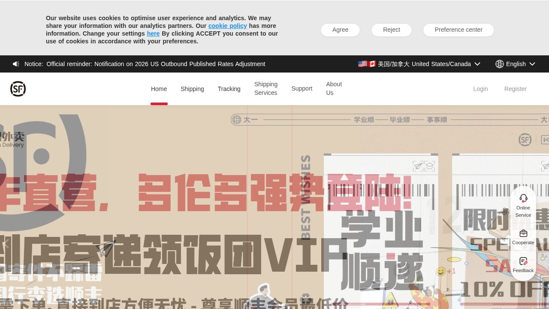549x309 pixels.
Task: Open the Shipping Services menu
Action: pyautogui.click(x=265, y=88)
